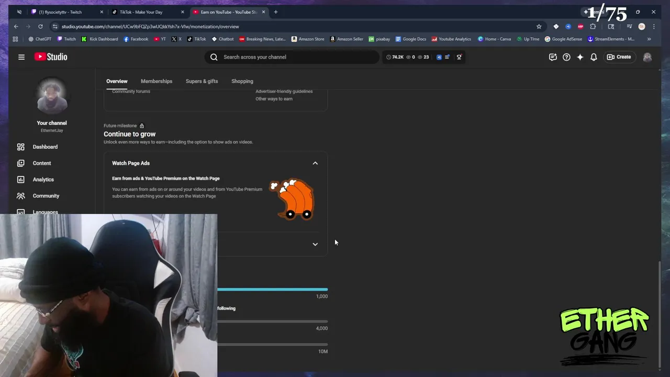This screenshot has height=377, width=670.
Task: Open Content in the sidebar
Action: coord(42,163)
